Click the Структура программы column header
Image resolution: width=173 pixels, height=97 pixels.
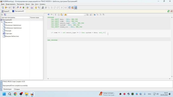[15, 18]
